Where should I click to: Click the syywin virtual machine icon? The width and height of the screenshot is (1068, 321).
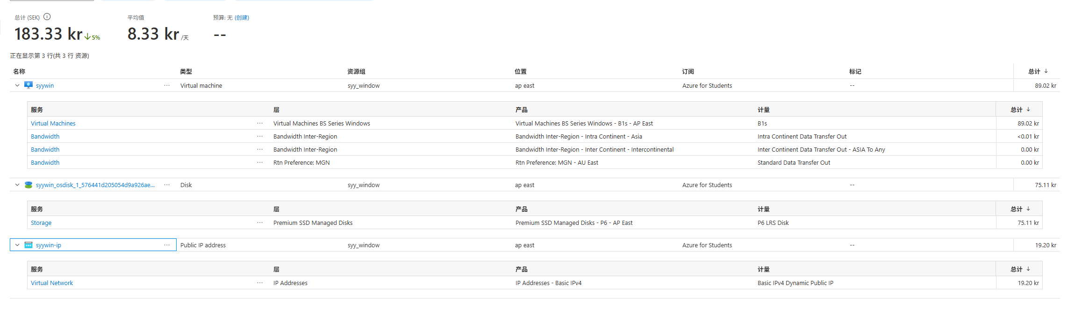pos(29,85)
